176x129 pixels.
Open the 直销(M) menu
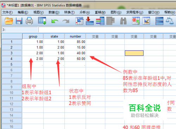pyautogui.click(x=100, y=12)
